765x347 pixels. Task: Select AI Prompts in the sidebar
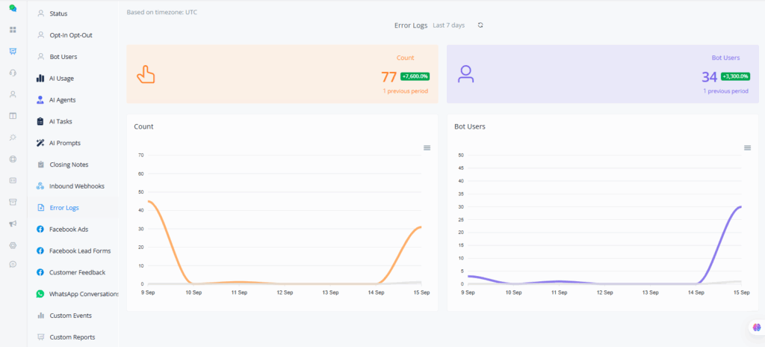click(64, 143)
